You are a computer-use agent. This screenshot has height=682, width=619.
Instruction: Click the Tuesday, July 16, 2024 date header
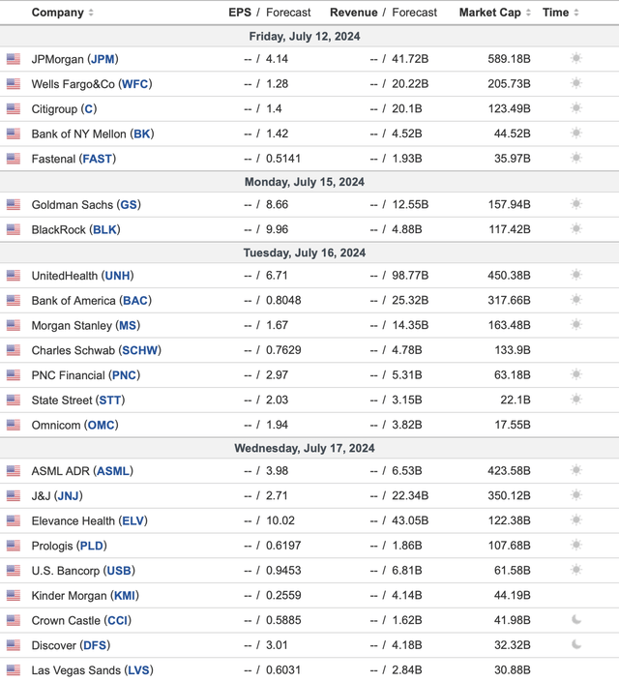coord(305,252)
